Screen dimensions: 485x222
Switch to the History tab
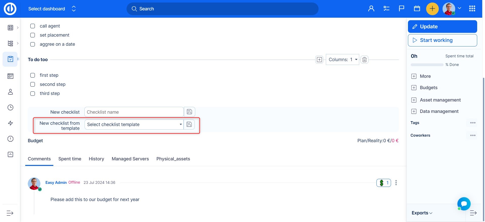point(96,159)
